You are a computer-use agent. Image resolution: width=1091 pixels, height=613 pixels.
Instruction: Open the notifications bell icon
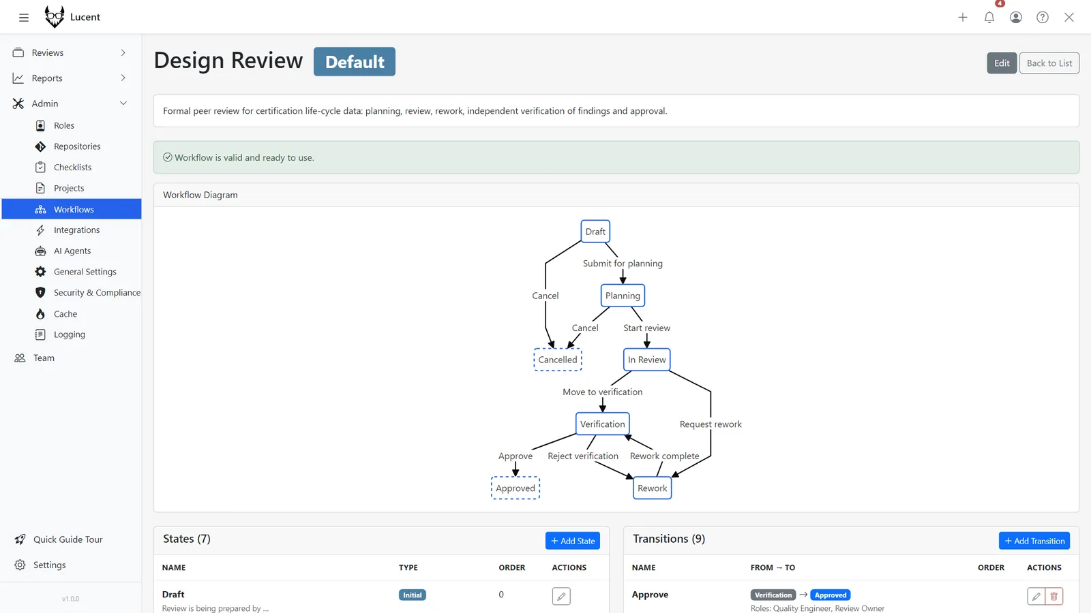pos(989,18)
